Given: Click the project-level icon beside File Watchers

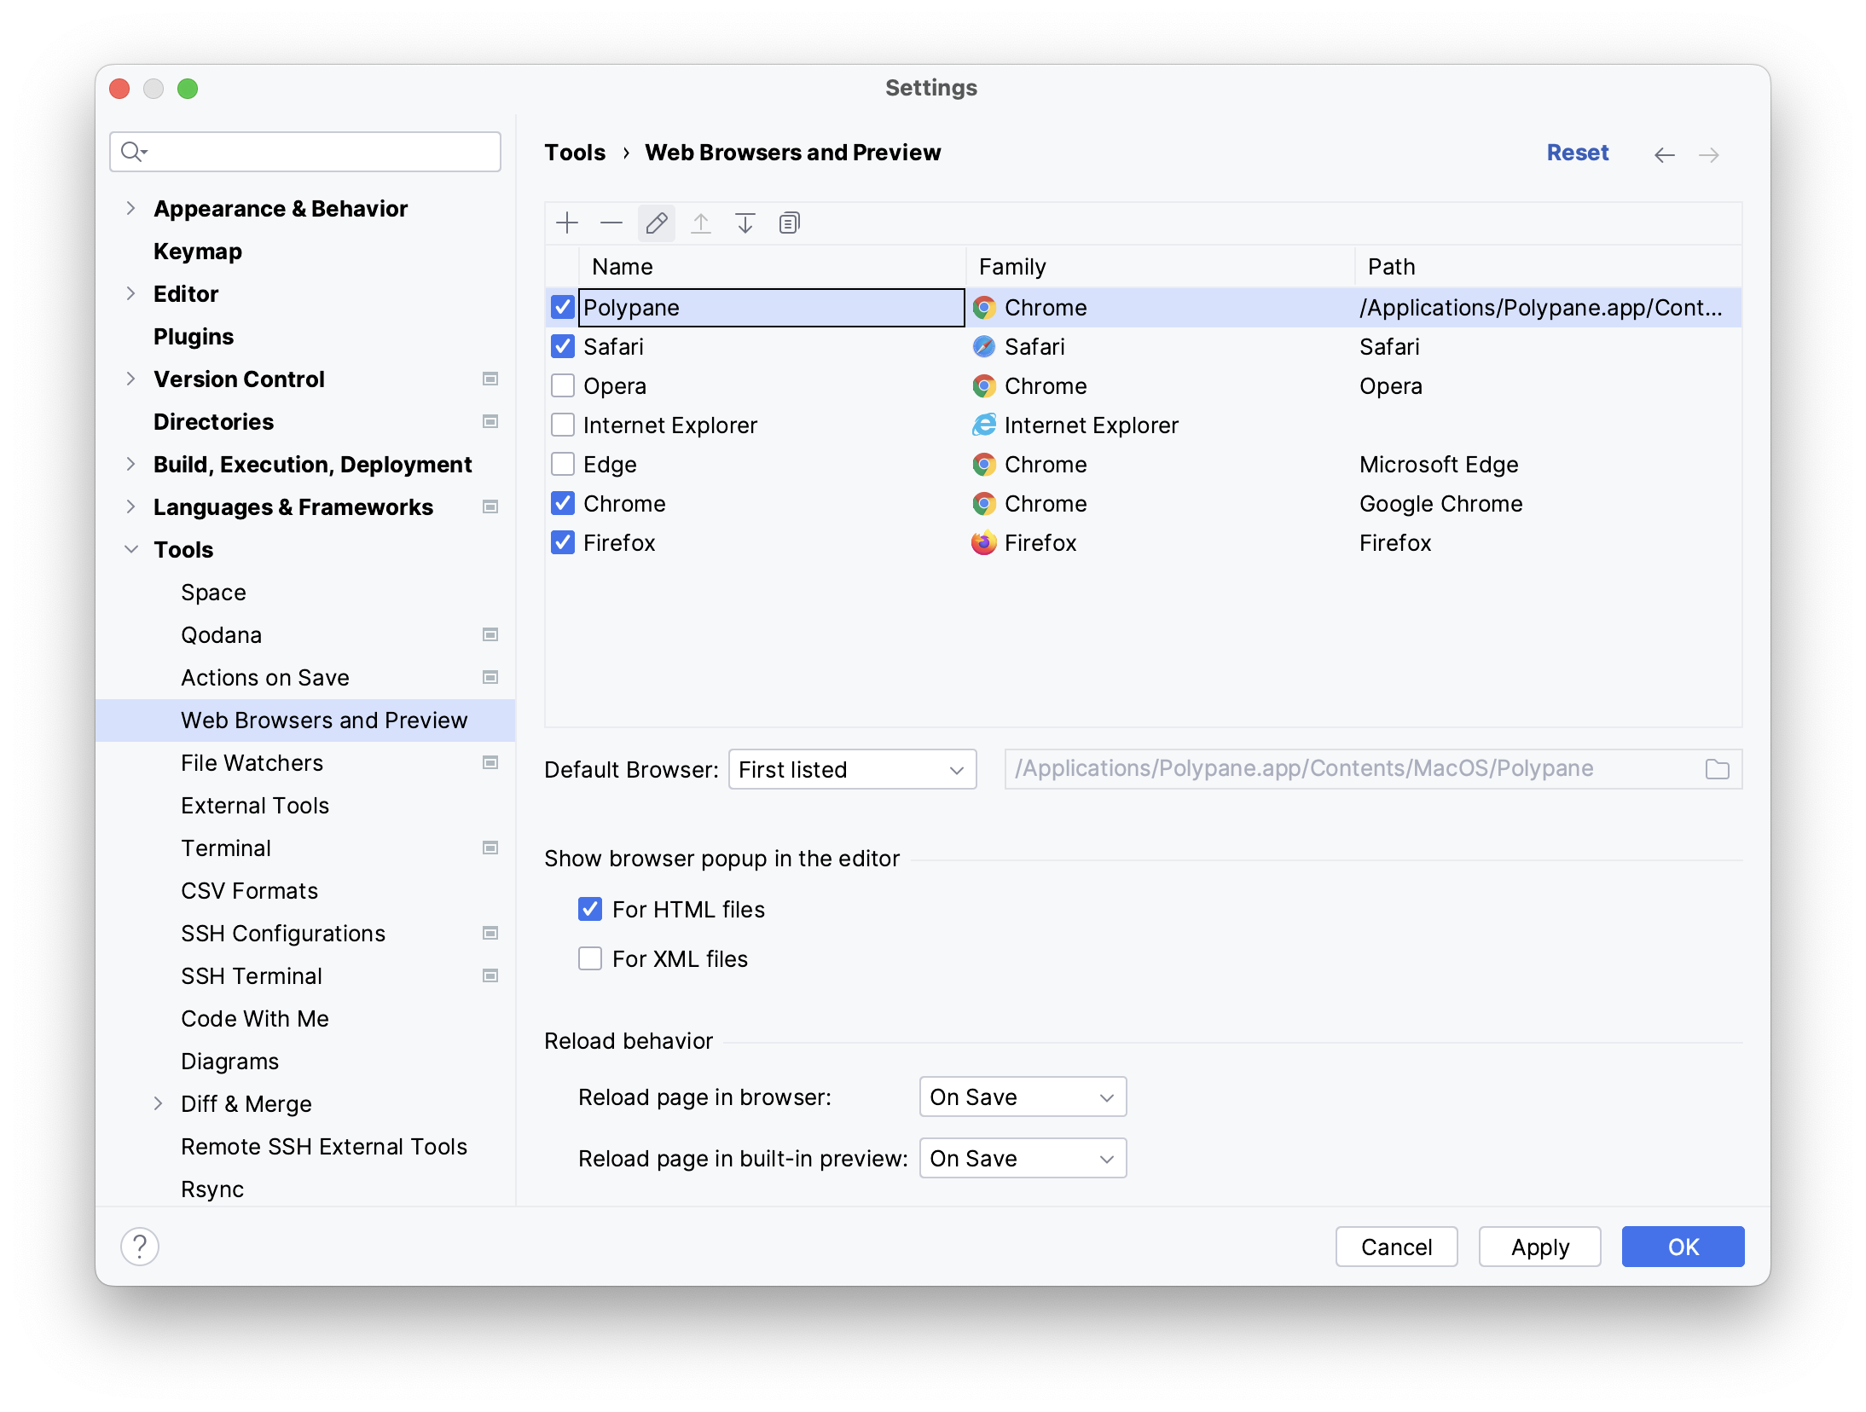Looking at the screenshot, I should point(490,762).
